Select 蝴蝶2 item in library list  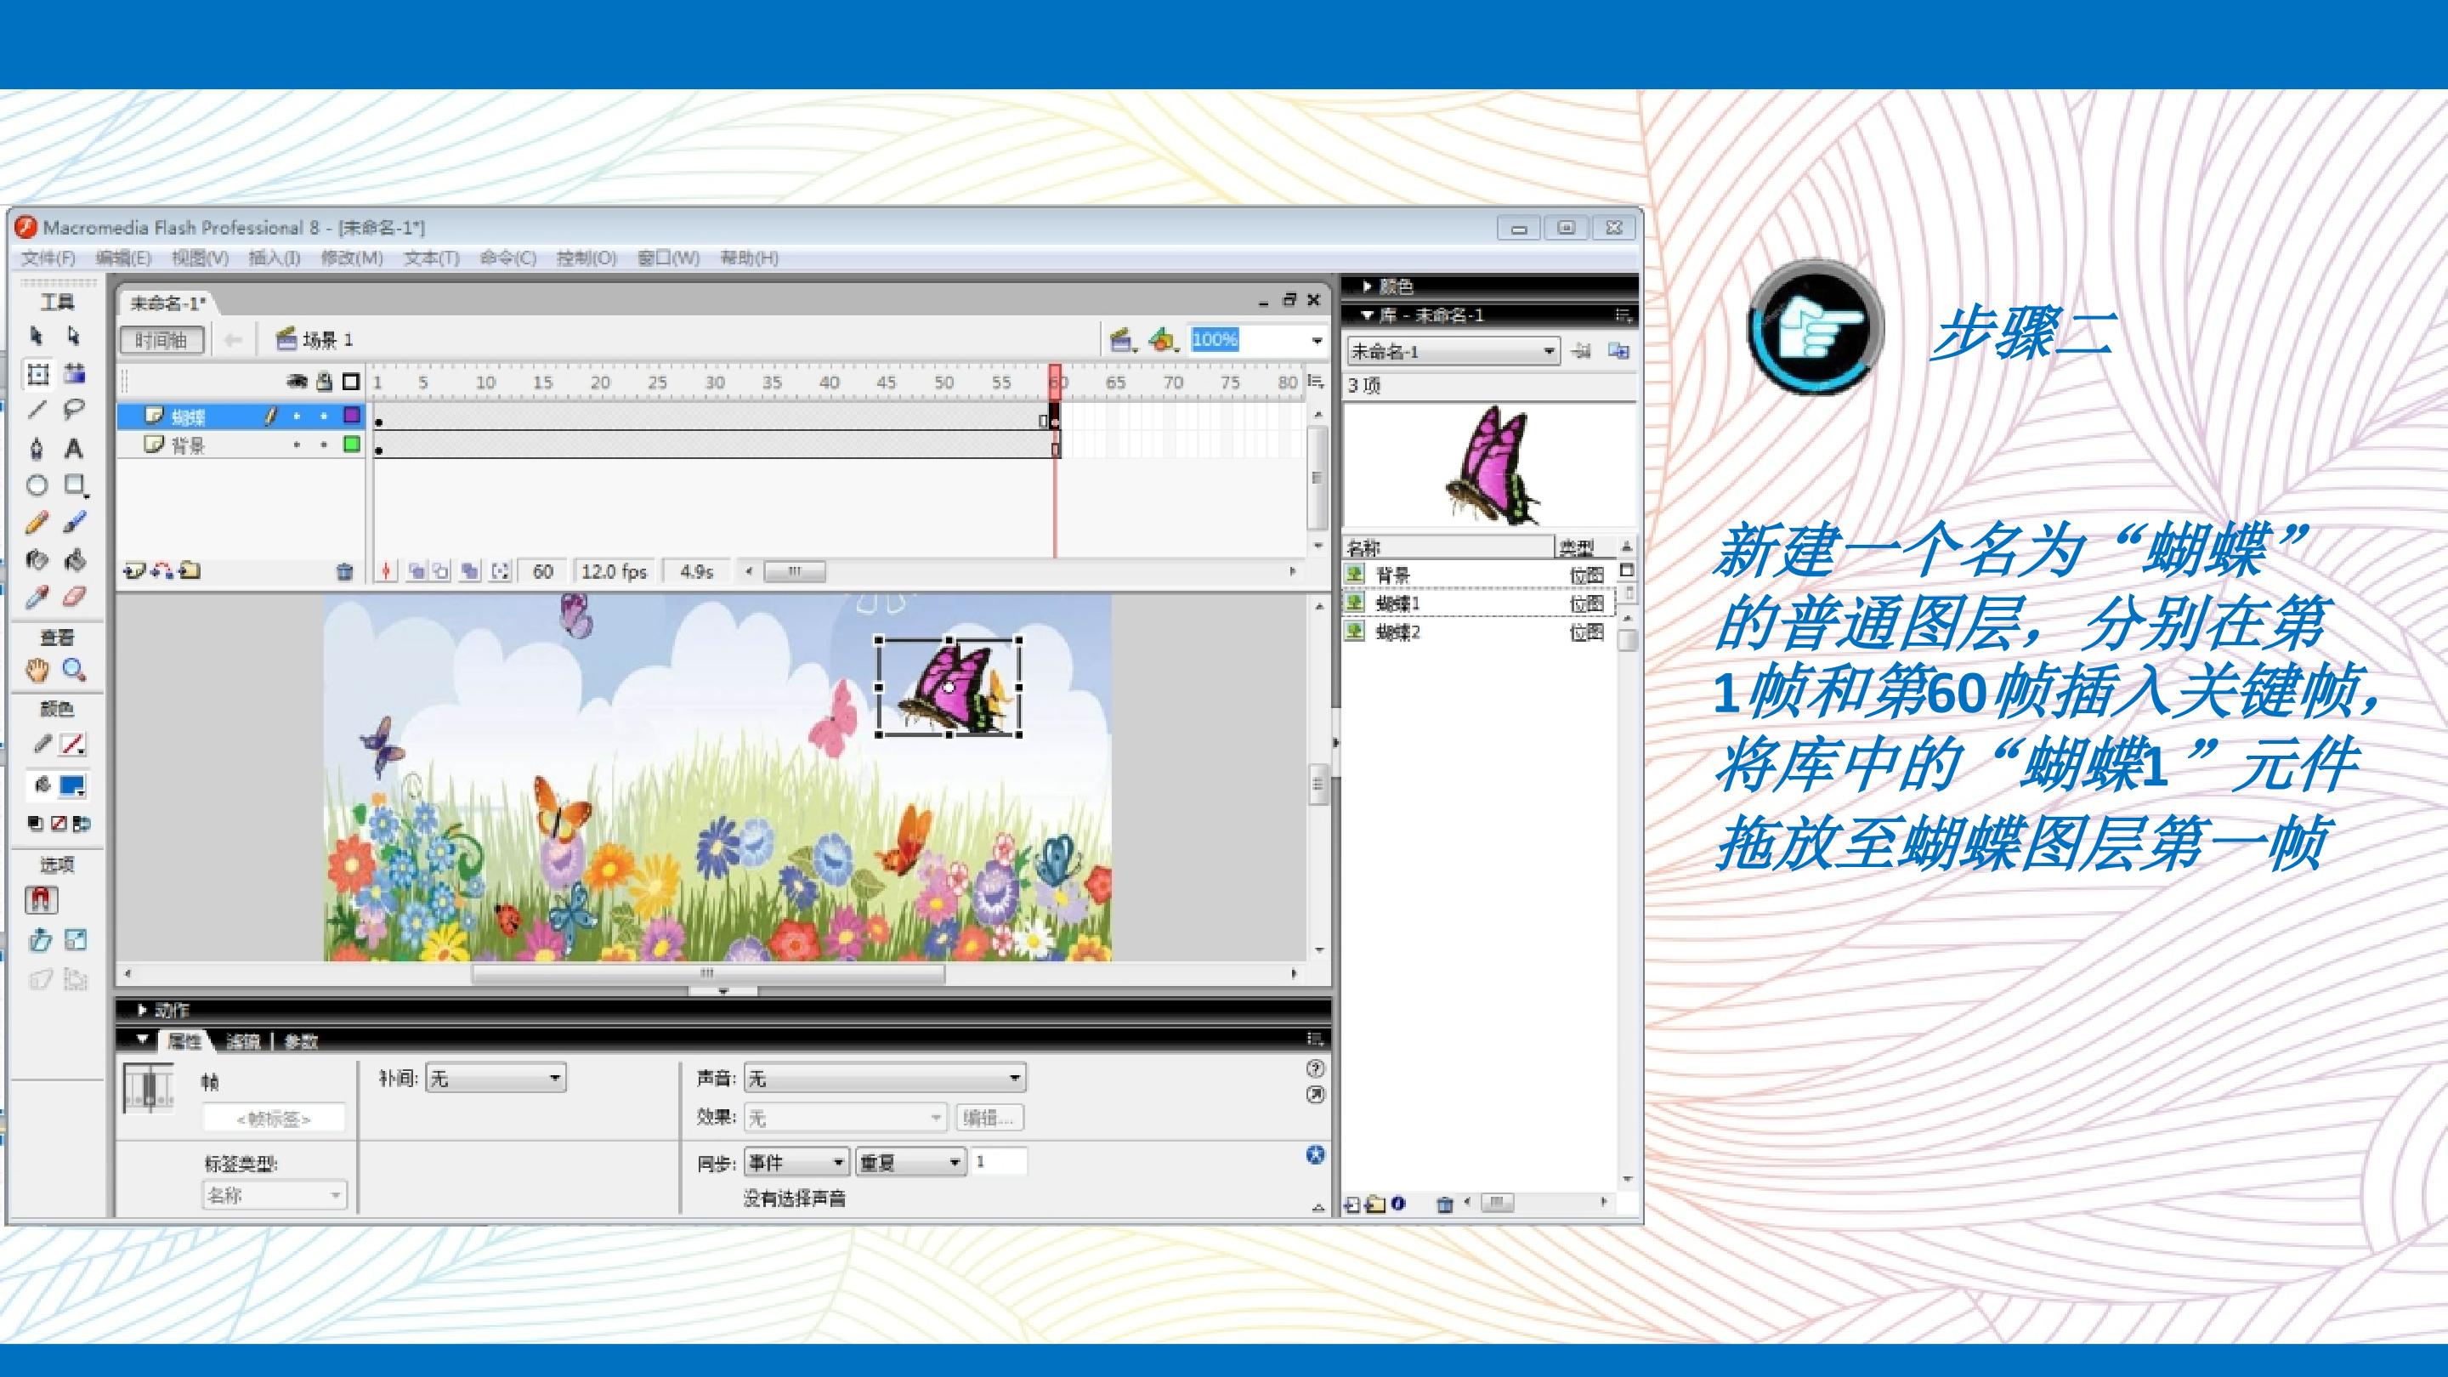(x=1397, y=632)
